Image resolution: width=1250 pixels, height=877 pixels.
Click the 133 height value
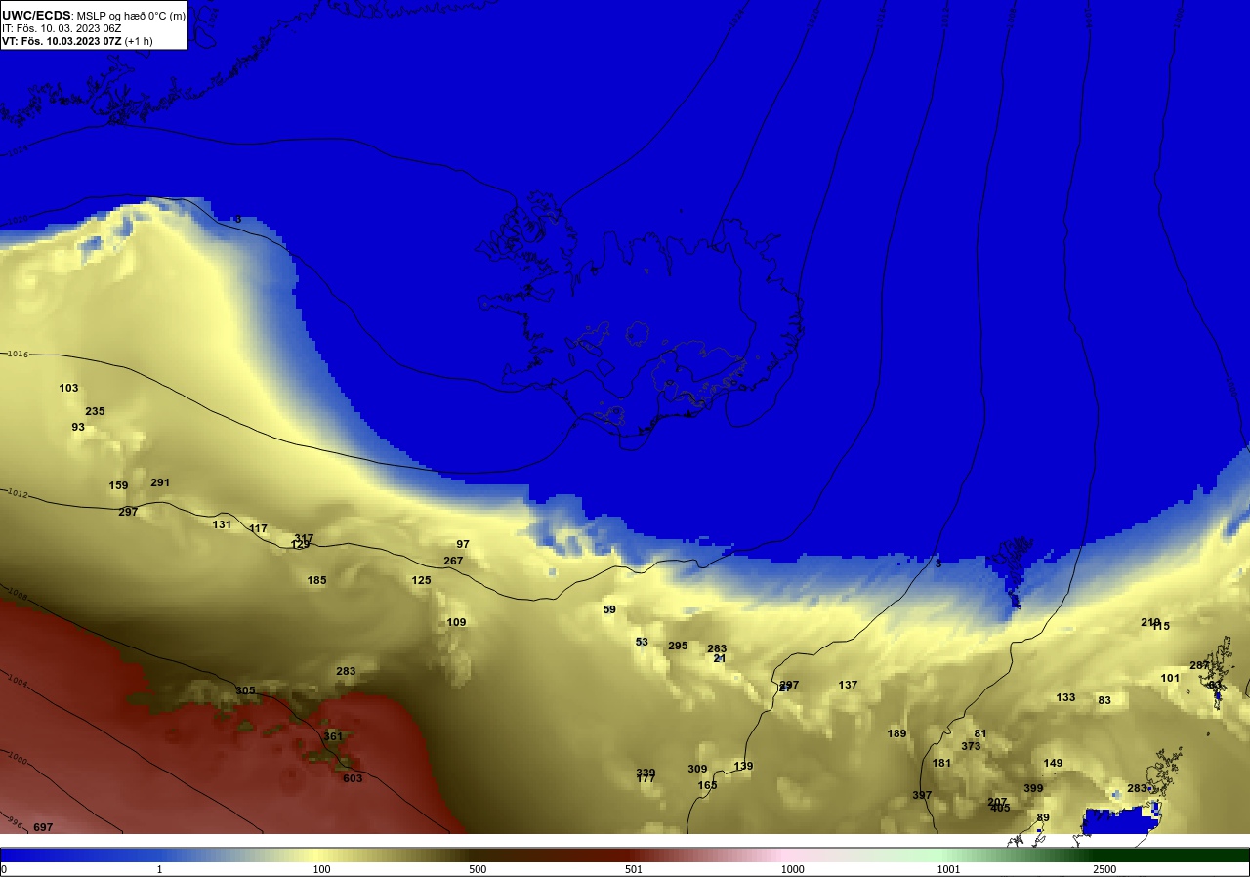pyautogui.click(x=1065, y=697)
